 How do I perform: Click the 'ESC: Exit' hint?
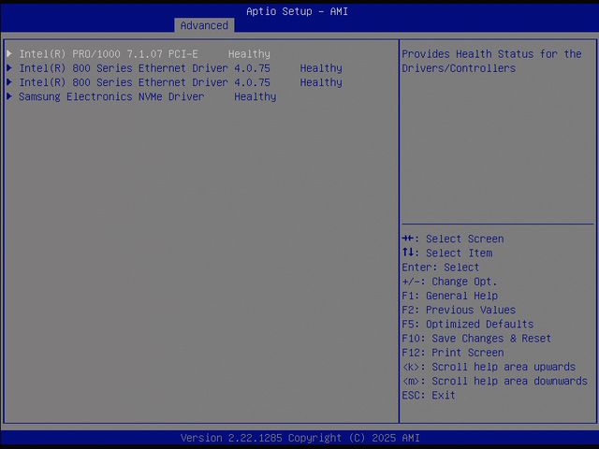pyautogui.click(x=429, y=395)
